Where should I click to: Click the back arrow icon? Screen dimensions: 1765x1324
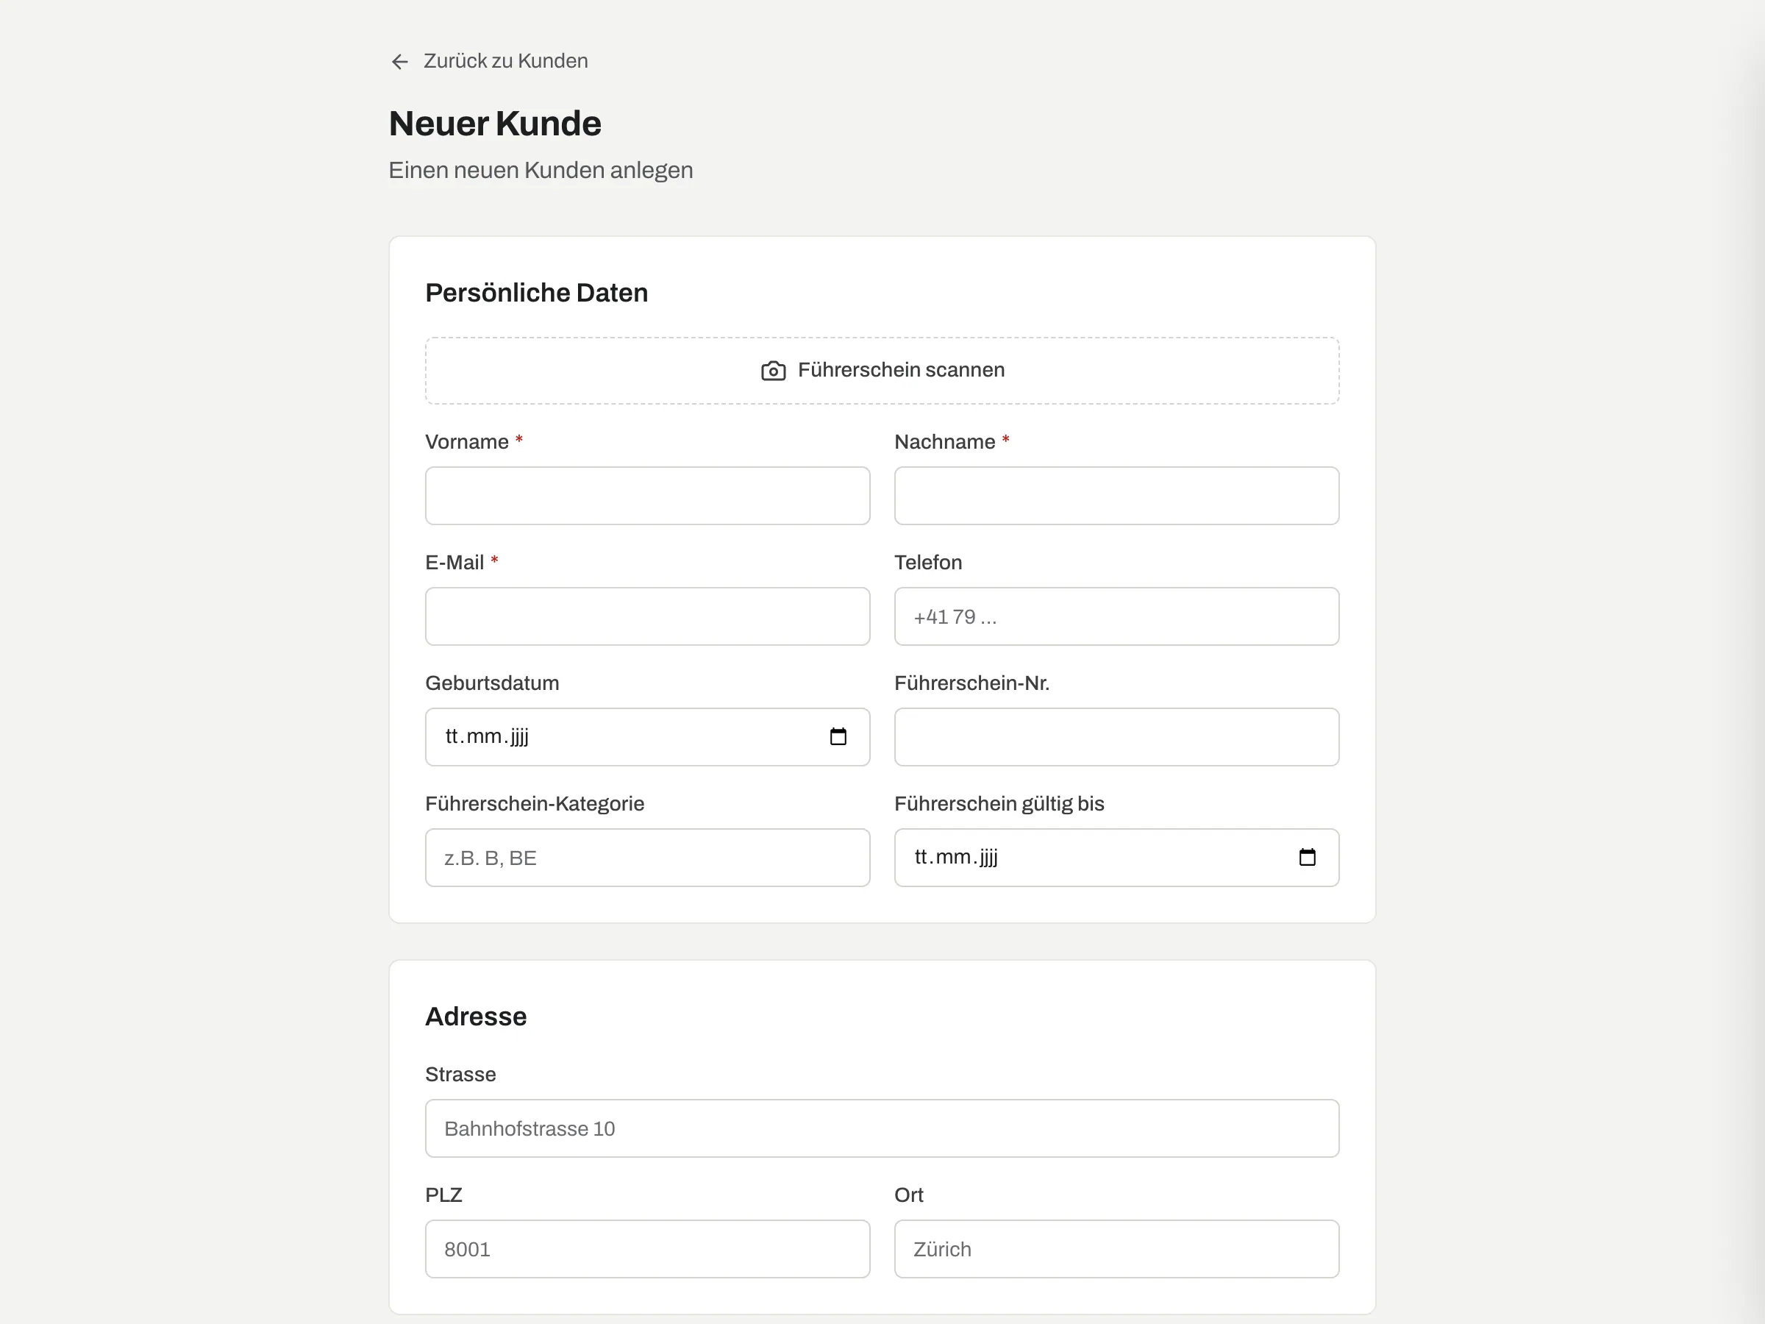coord(400,62)
